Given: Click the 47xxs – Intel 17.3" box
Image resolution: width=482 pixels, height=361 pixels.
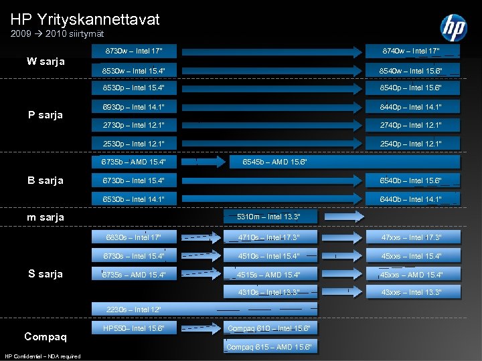Looking at the screenshot, I should pyautogui.click(x=413, y=237).
